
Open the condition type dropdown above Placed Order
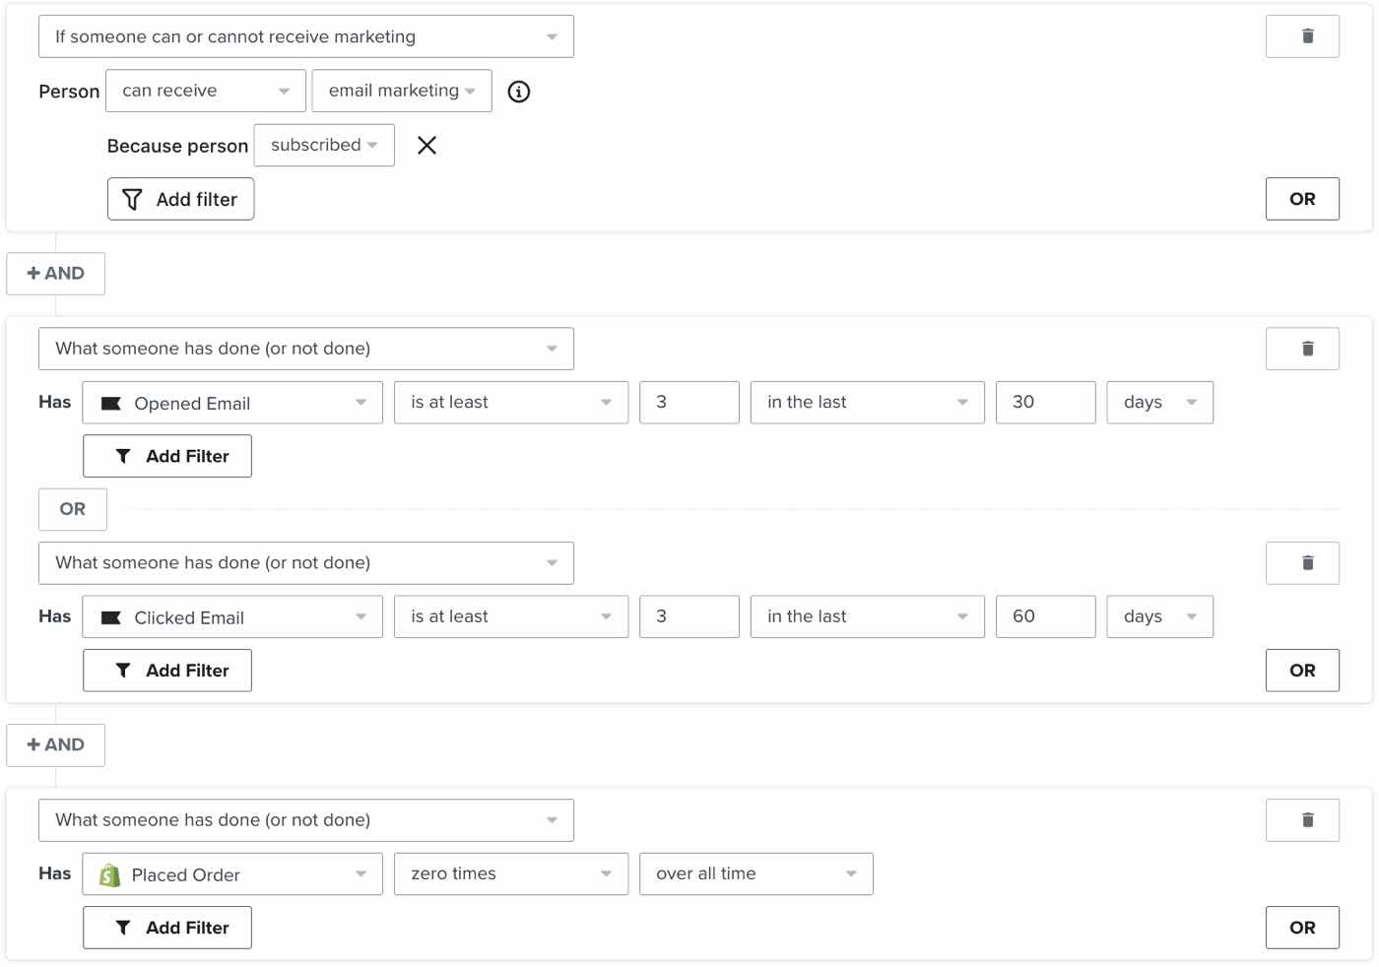tap(306, 820)
